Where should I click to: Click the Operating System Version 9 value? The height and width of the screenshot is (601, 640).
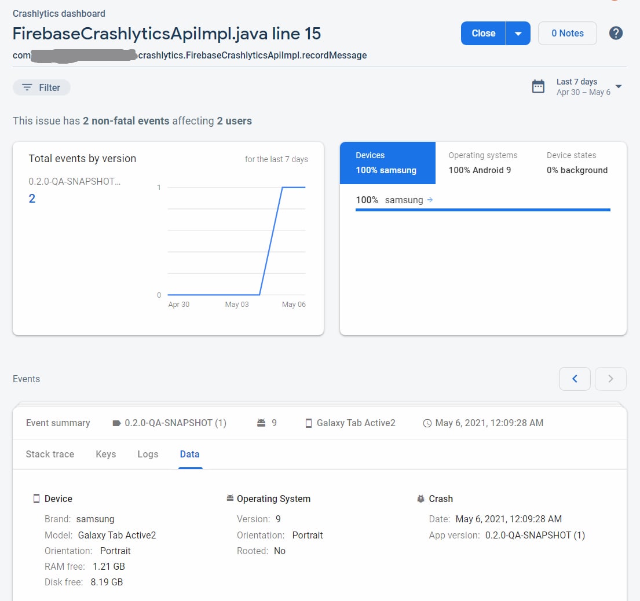tap(278, 519)
